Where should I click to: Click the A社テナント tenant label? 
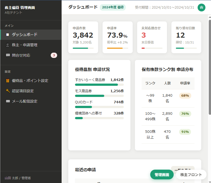13,13
